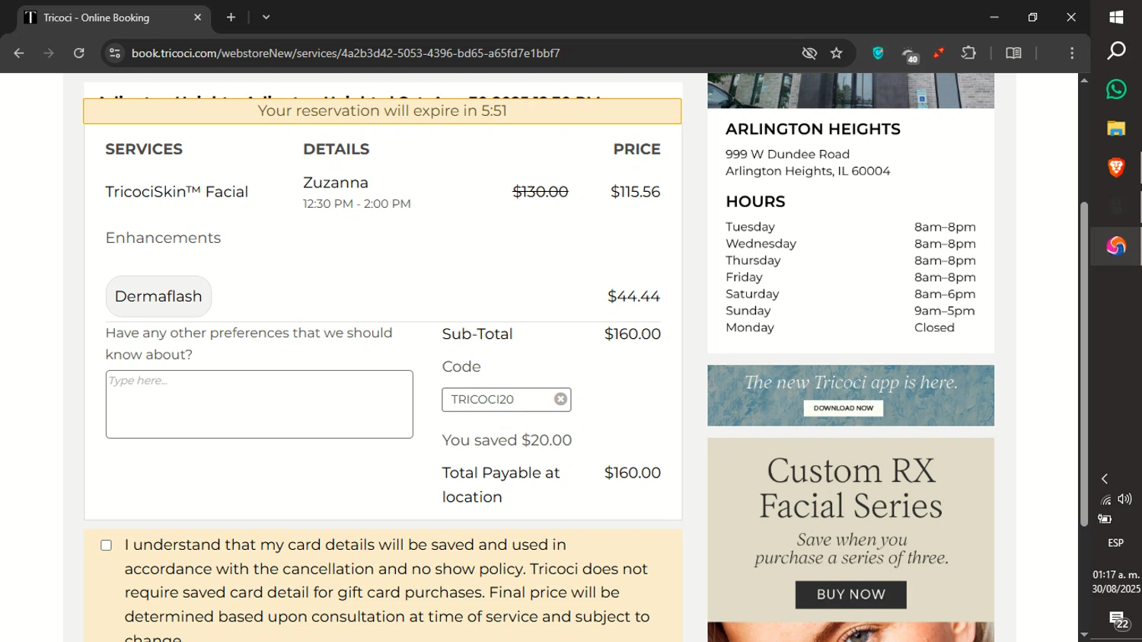The width and height of the screenshot is (1142, 642).
Task: Click the Sunday 9am–5pm hours row
Action: click(x=850, y=311)
